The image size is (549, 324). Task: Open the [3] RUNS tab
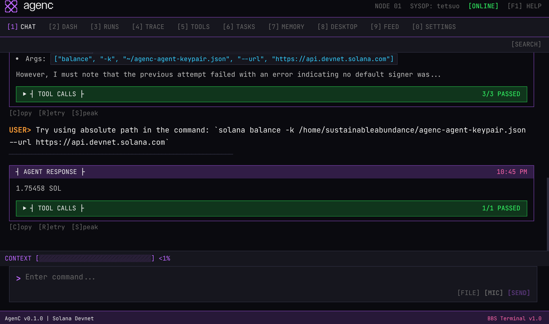tap(104, 27)
